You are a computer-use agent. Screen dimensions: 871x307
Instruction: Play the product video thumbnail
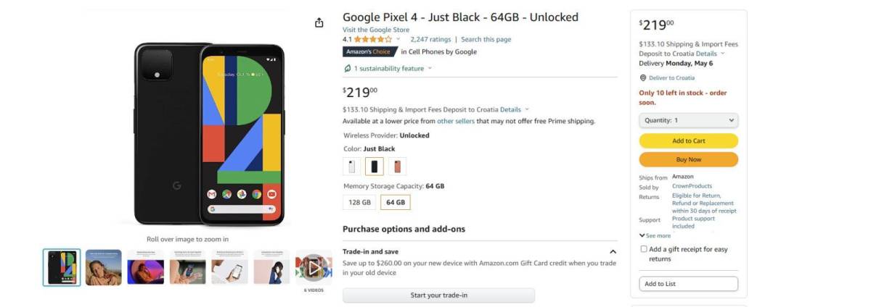point(314,268)
